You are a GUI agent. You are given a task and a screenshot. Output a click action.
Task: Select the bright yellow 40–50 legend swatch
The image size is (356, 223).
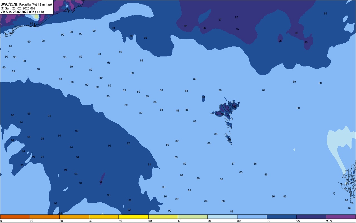coord(133,217)
